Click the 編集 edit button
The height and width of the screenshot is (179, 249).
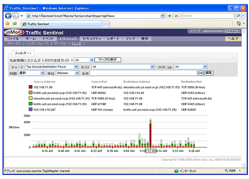(x=208, y=73)
